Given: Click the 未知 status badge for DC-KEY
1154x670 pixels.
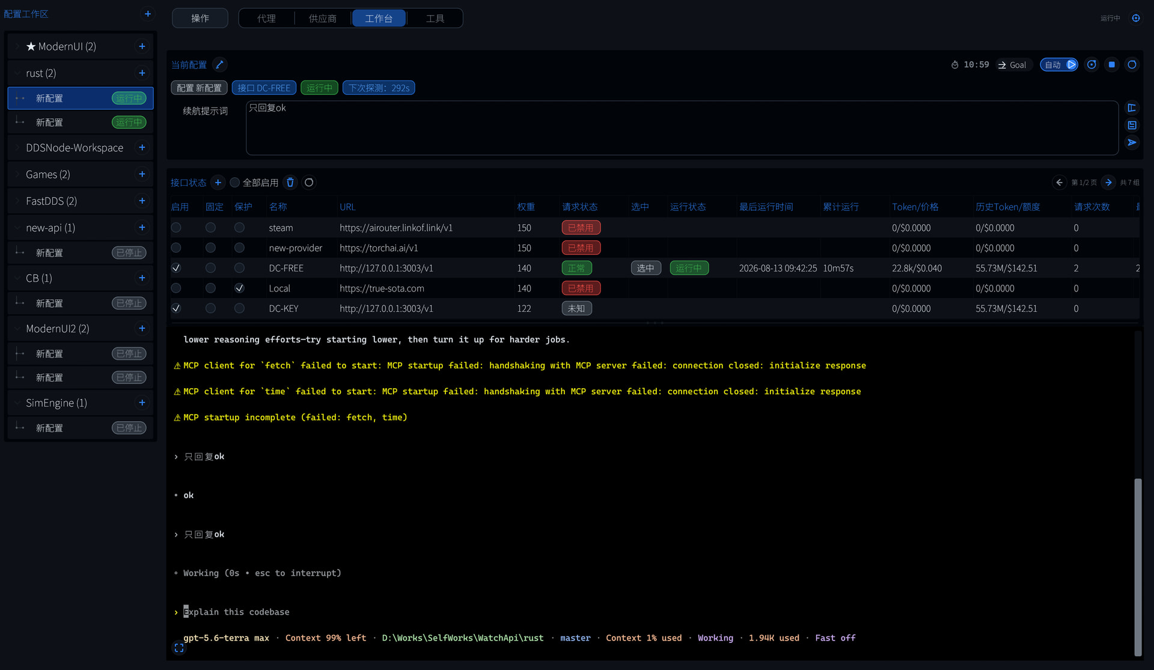Looking at the screenshot, I should (x=576, y=308).
